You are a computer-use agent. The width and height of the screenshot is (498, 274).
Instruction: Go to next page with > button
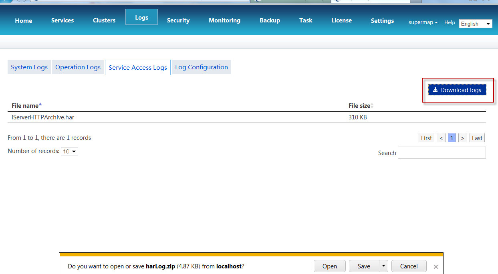point(462,138)
